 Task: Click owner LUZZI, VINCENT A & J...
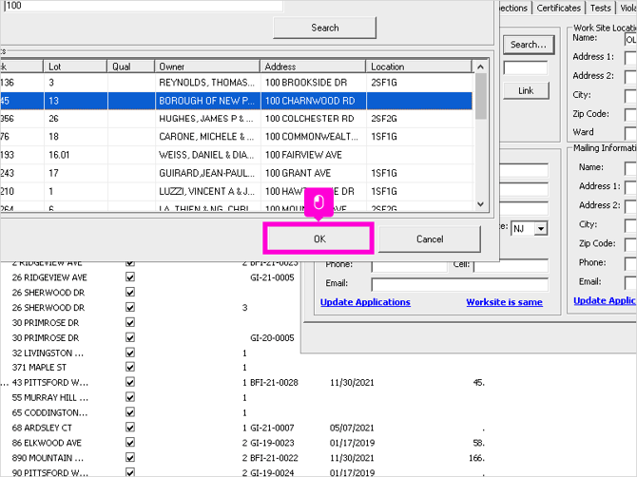pyautogui.click(x=206, y=191)
